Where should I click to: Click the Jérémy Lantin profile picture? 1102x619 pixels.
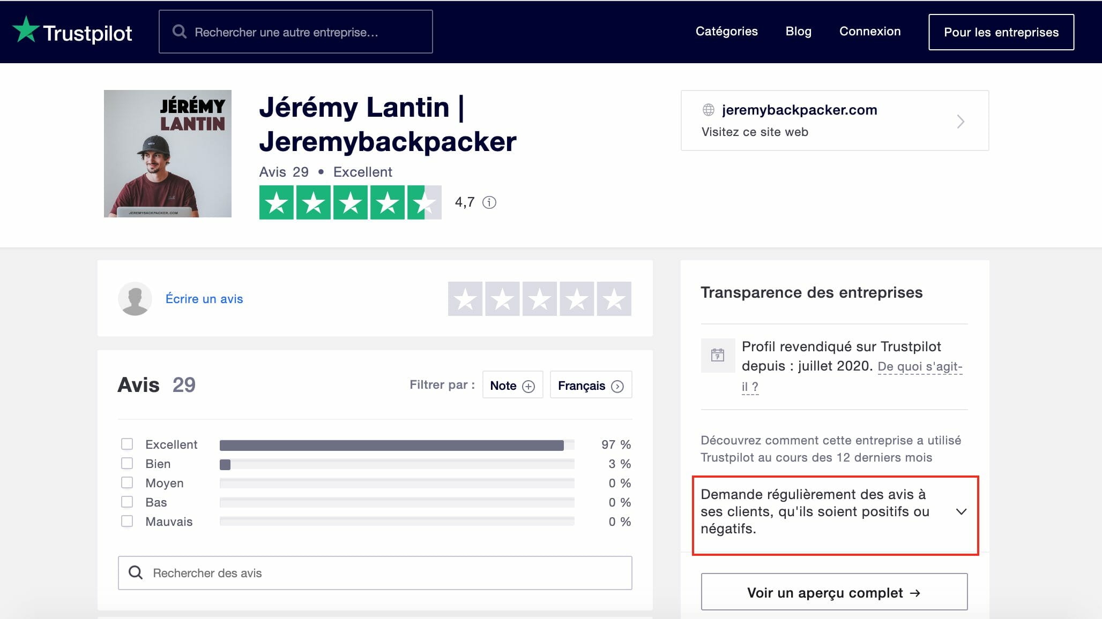click(x=168, y=154)
